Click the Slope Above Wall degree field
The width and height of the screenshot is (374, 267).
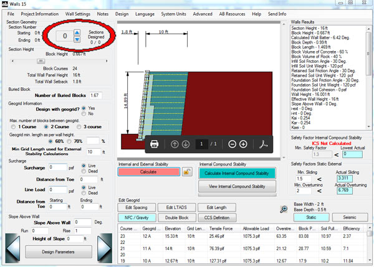(x=82, y=222)
